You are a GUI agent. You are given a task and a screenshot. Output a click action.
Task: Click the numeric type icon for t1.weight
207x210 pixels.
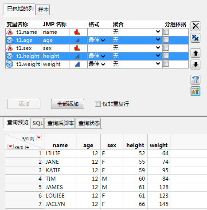tap(10, 64)
